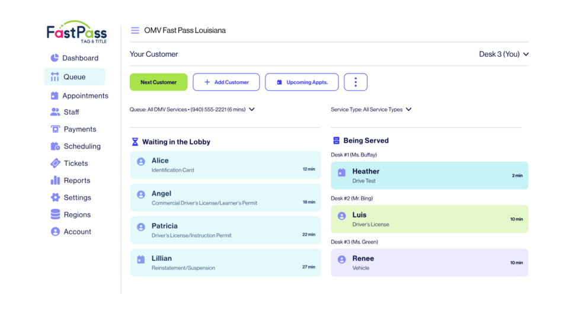
Task: Click Patricia's person avatar icon
Action: (x=141, y=227)
